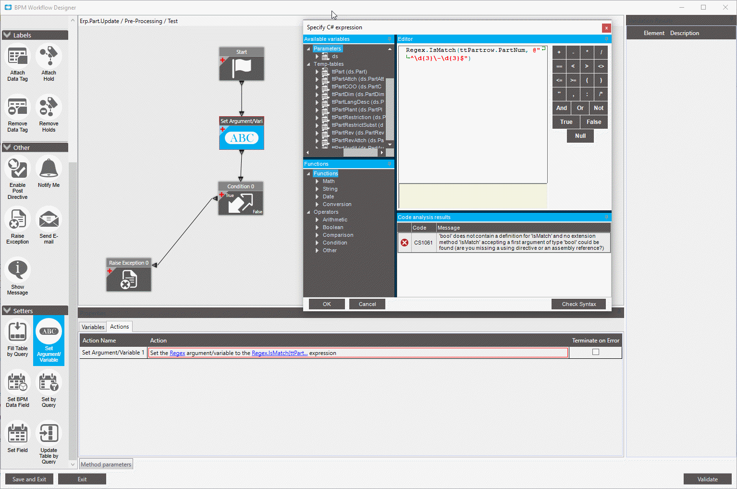Close the Specify C# expression dialog
Image resolution: width=737 pixels, height=489 pixels.
click(606, 28)
